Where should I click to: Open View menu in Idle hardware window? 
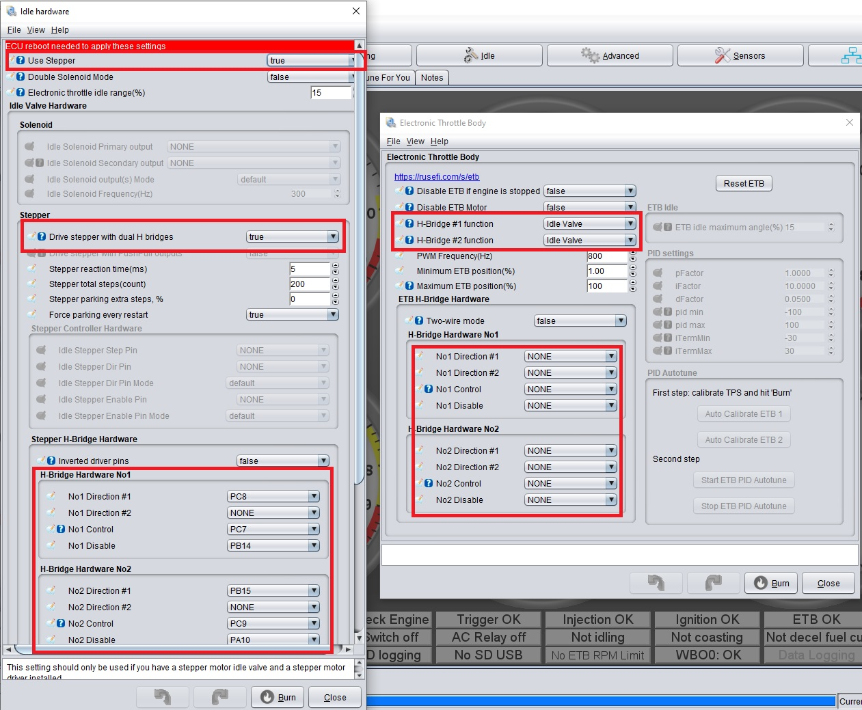click(x=36, y=30)
